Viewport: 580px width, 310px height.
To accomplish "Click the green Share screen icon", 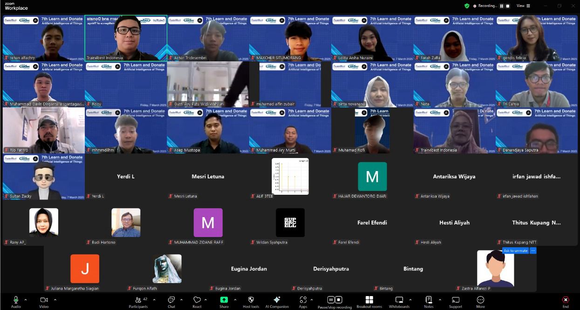I will (224, 300).
